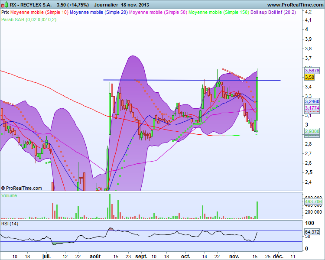
Task: Click the 493 706 volume value tag
Action: click(313, 201)
